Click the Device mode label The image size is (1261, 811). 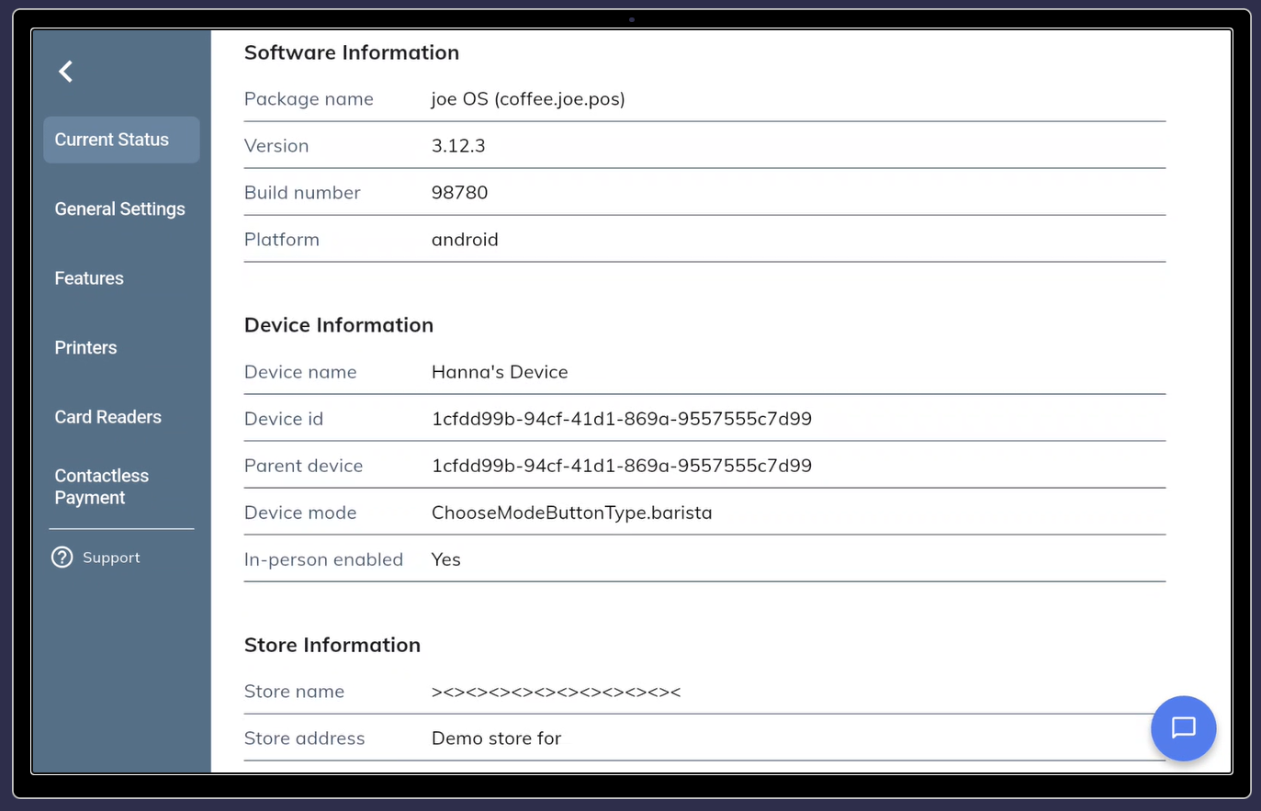(x=300, y=513)
